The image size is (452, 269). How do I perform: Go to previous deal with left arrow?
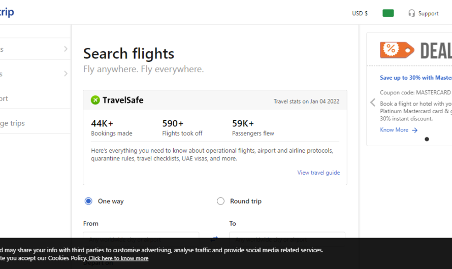pos(373,103)
